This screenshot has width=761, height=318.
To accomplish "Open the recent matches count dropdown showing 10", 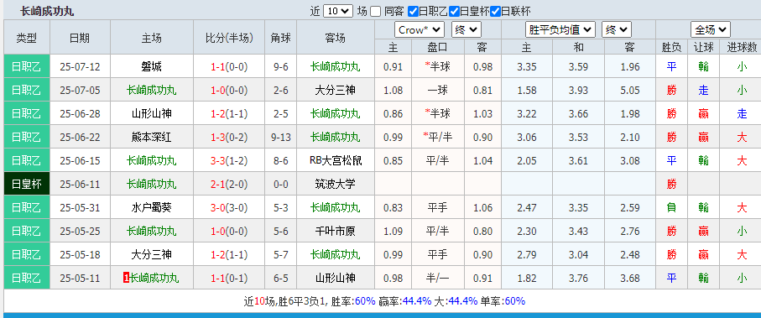I will (338, 11).
